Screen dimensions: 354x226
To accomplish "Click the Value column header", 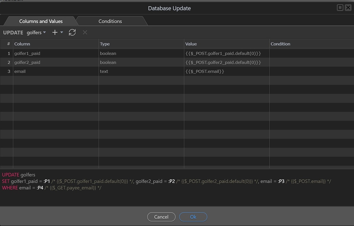I will 227,44.
